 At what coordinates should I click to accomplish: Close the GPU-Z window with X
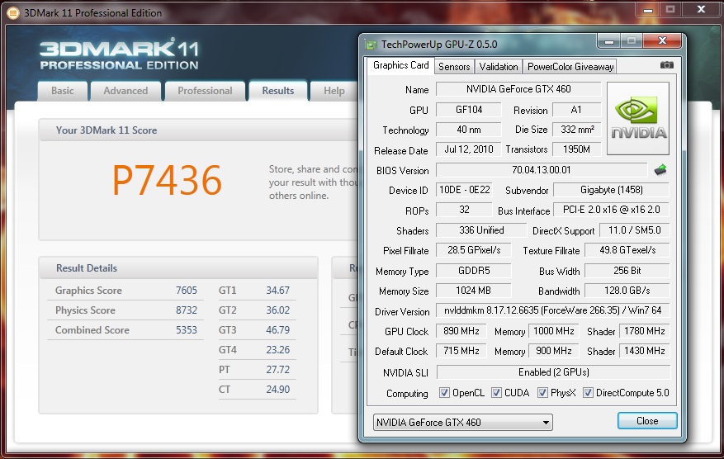pos(662,40)
